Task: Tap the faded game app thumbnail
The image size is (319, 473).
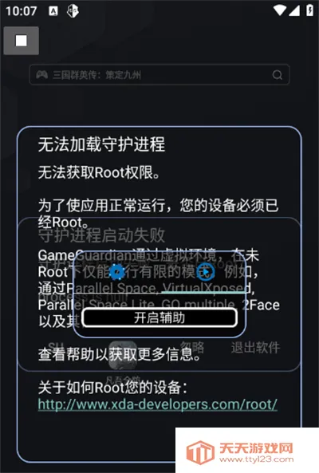Action: click(122, 356)
